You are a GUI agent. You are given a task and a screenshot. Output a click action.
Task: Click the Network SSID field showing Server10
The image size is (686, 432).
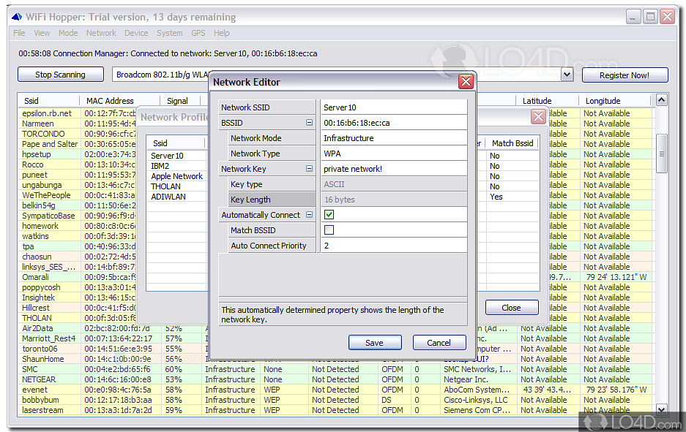click(393, 107)
